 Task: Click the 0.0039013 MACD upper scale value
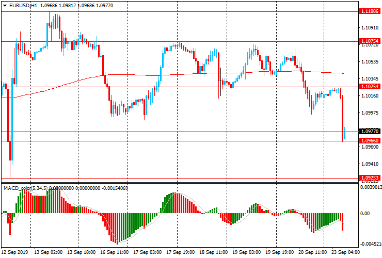371,187
